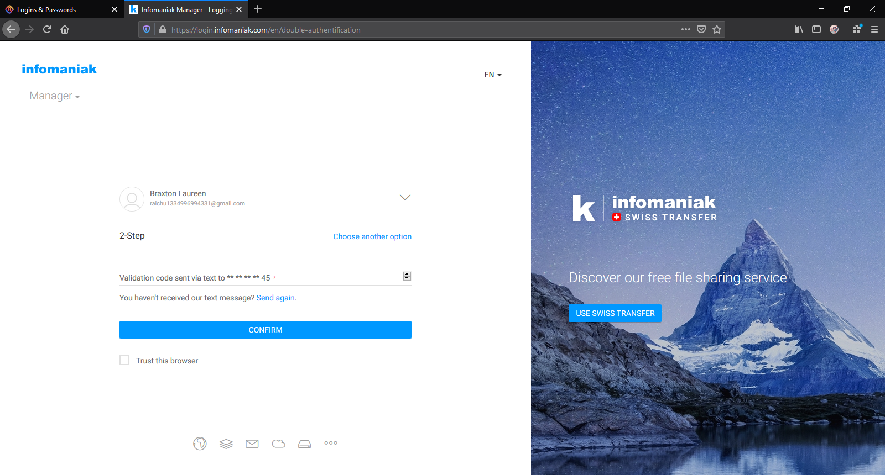
Task: Open the extensions gift icon
Action: pos(857,29)
